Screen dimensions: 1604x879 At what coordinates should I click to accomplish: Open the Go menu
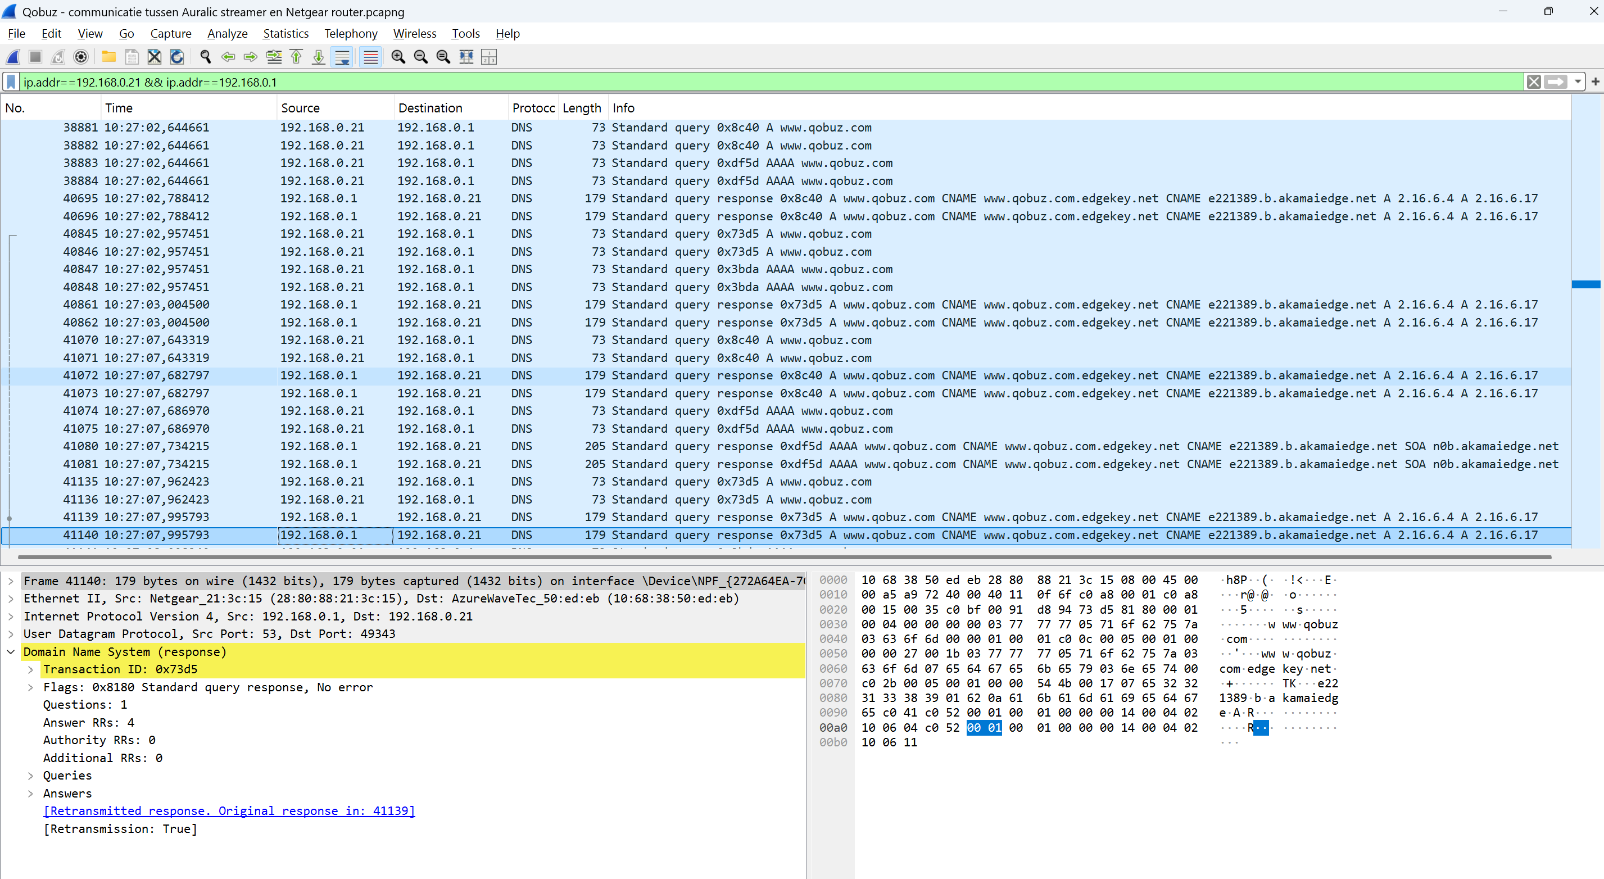point(126,34)
